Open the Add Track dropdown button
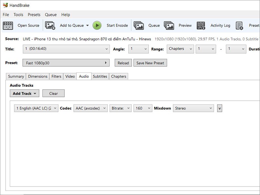Screen dimensions: 260x195 (x=25, y=93)
